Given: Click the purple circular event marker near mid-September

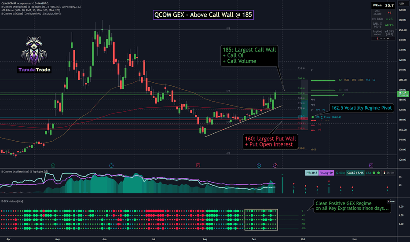Looking at the screenshot, I should coord(275,165).
